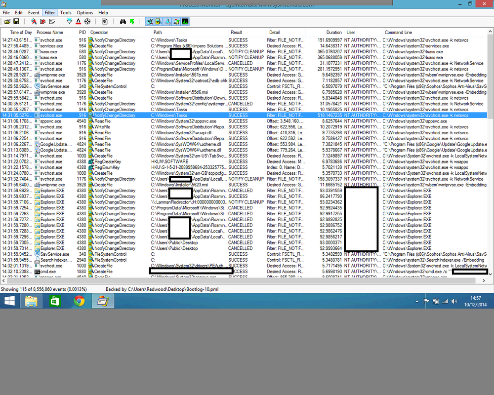Open File Explorer from the taskbar
494x395 pixels.
click(x=31, y=301)
